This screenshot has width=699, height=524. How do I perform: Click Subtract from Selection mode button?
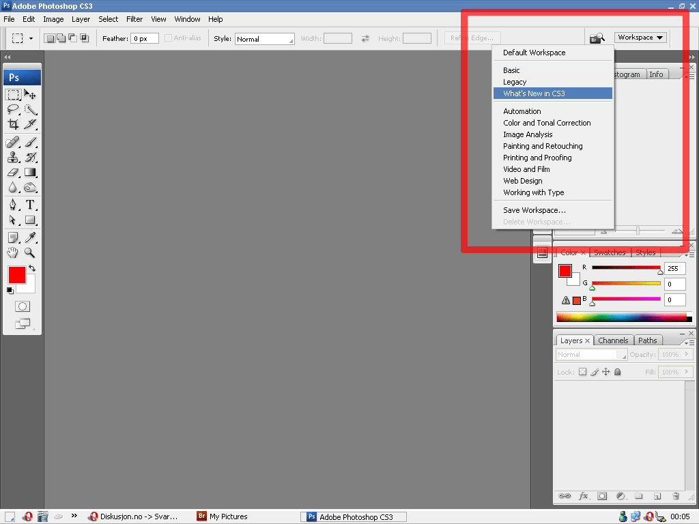tap(72, 38)
